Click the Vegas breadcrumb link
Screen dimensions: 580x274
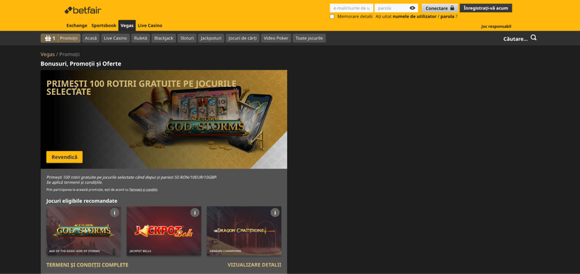pyautogui.click(x=47, y=54)
